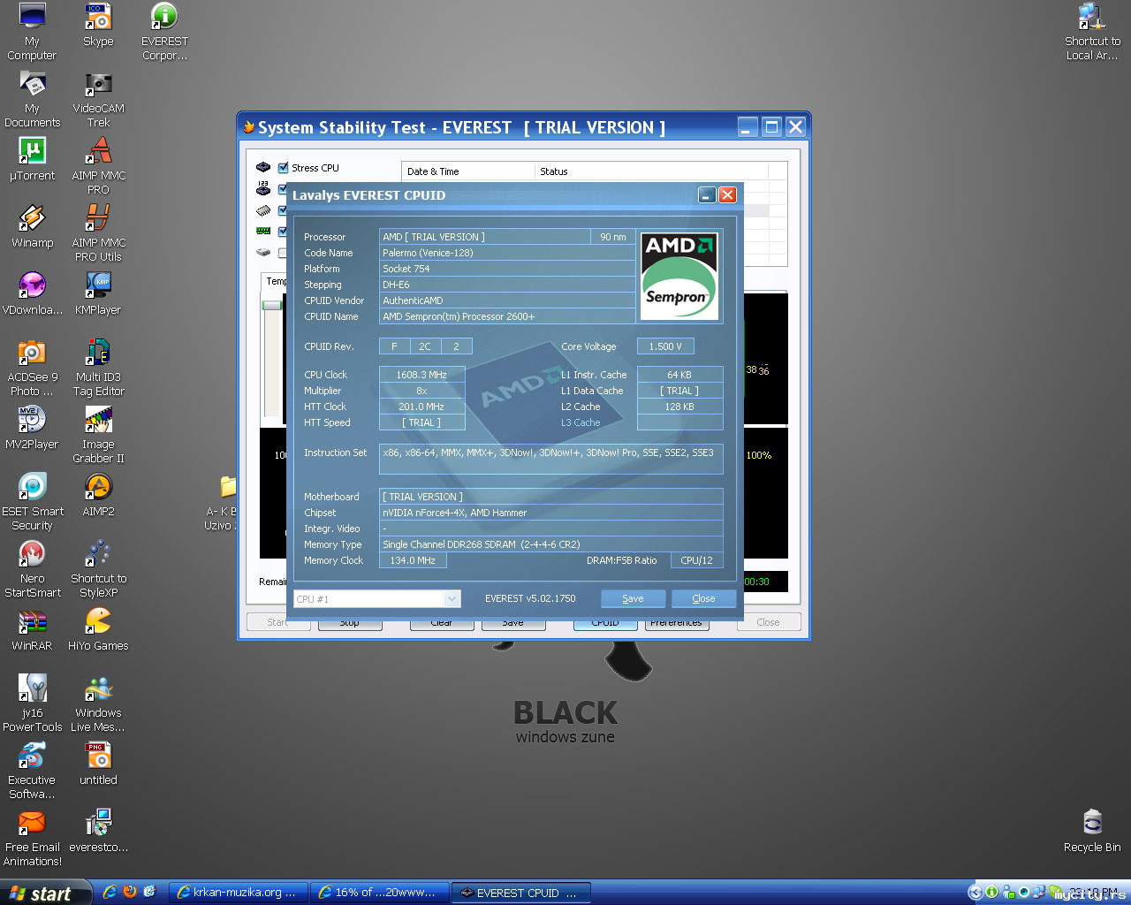Open the Windows start menu
The height and width of the screenshot is (905, 1131).
[x=45, y=893]
